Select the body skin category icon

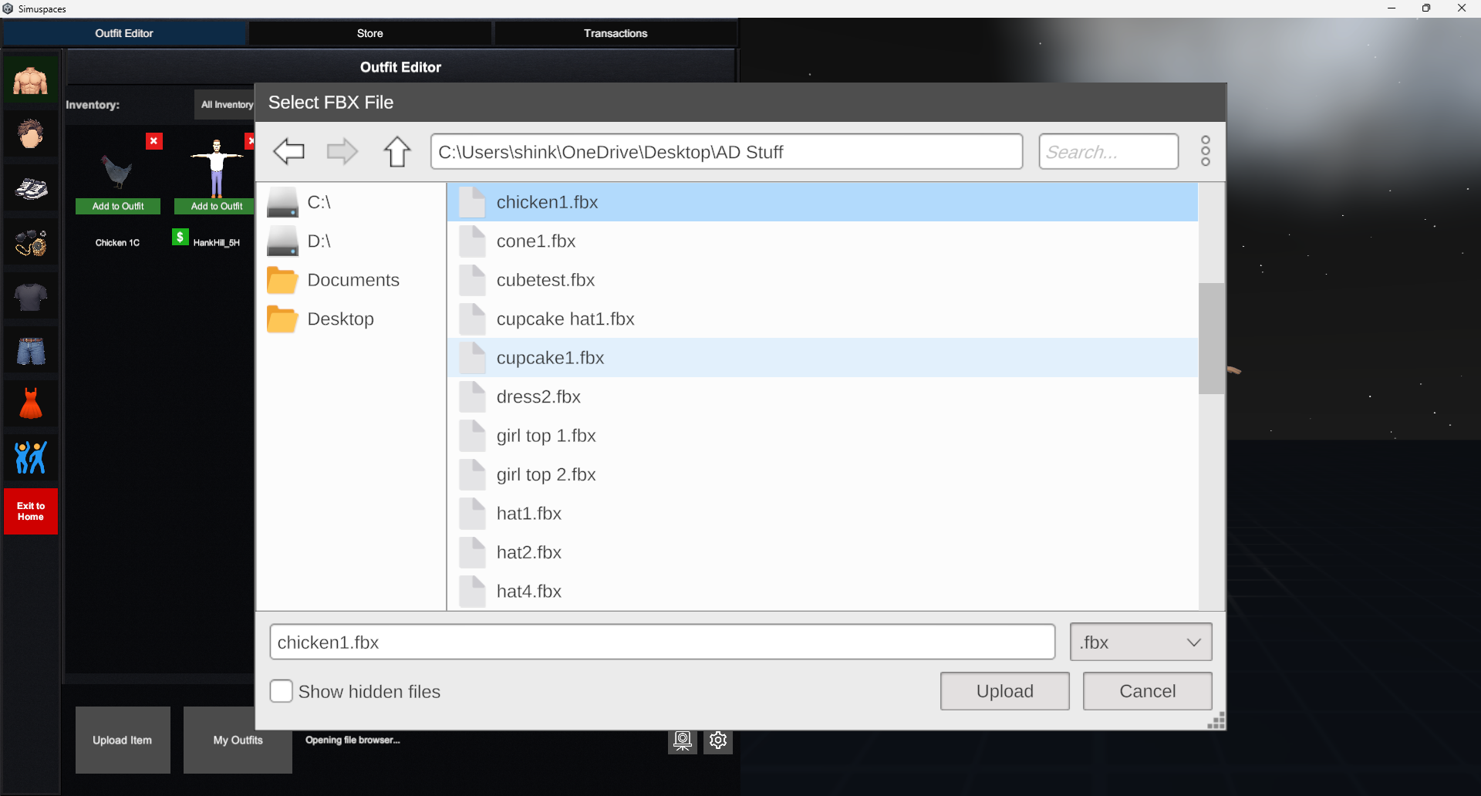tap(31, 80)
